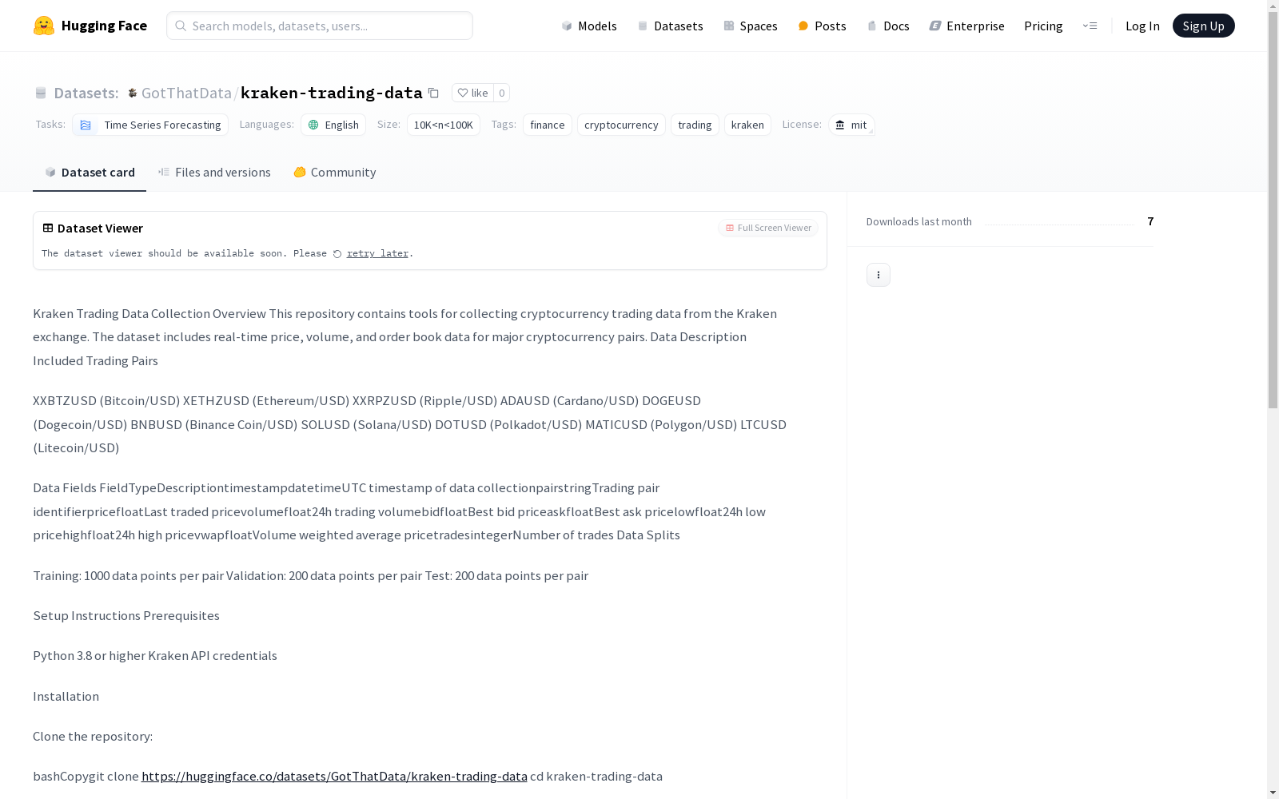Open the three-dot options menu in sidebar
Screen dimensions: 1279x799
[x=878, y=275]
